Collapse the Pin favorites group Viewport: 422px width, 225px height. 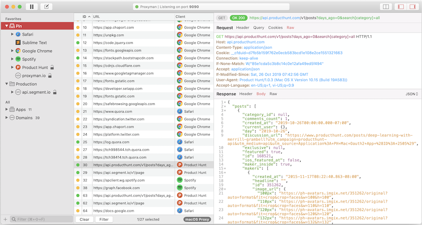pos(6,26)
